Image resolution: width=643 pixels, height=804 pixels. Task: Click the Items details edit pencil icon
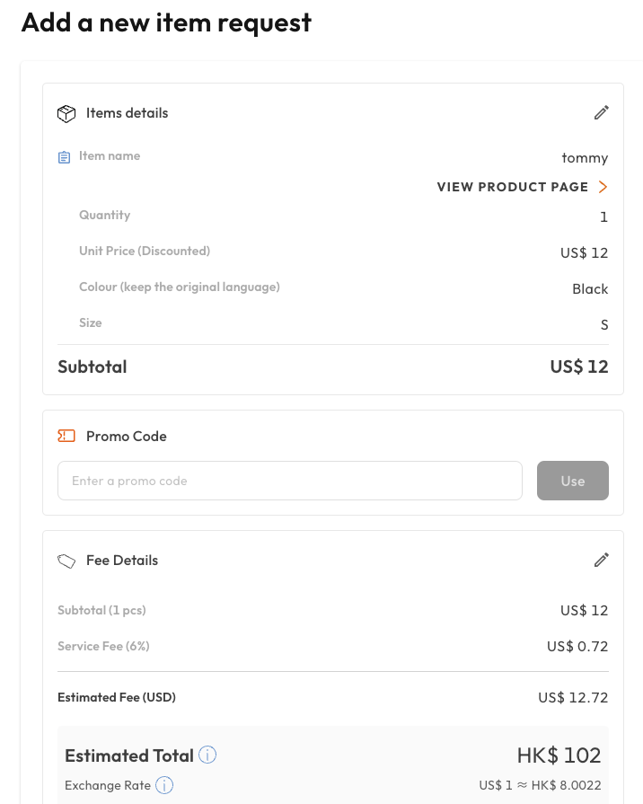[602, 112]
